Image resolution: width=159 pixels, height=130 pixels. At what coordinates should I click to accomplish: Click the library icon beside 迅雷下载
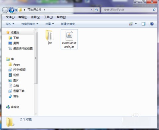click(10, 91)
